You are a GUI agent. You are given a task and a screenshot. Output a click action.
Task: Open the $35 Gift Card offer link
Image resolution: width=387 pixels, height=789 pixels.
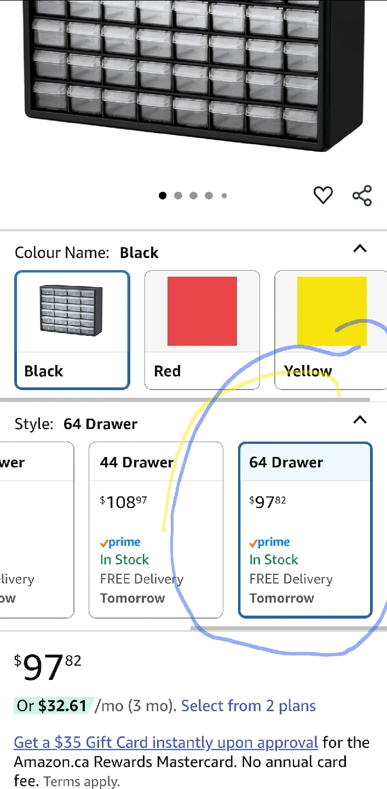click(x=166, y=742)
